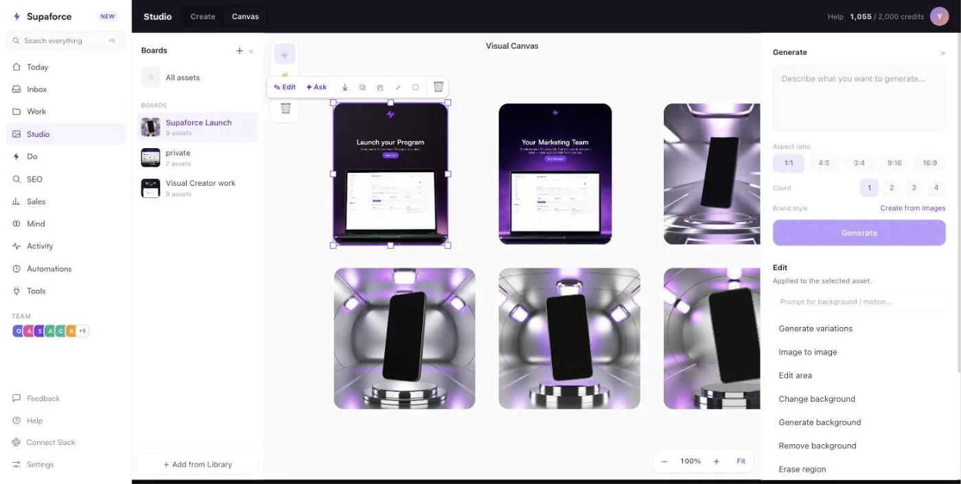Delete the selected asset with the floating toolbar trash
Image resolution: width=961 pixels, height=484 pixels.
point(438,87)
